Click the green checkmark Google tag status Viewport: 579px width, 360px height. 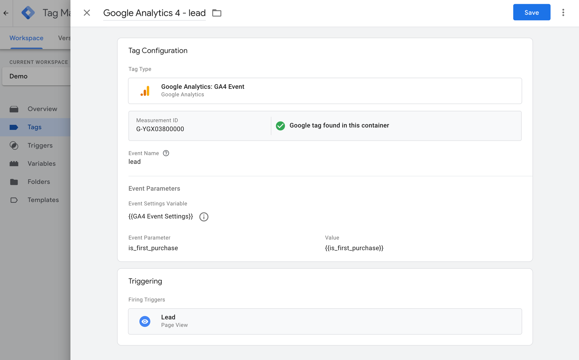pyautogui.click(x=280, y=126)
